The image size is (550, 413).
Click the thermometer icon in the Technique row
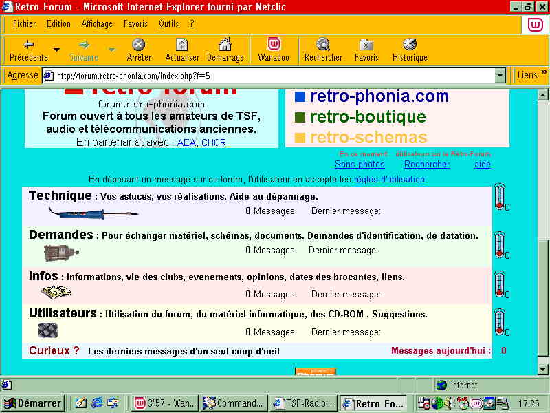[x=500, y=197]
